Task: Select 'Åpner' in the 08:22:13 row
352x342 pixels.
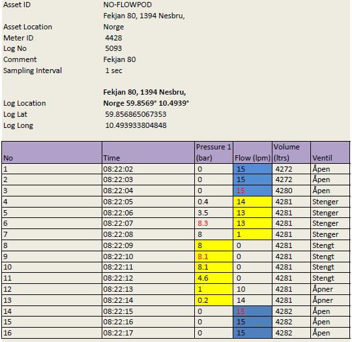Action: coord(330,289)
